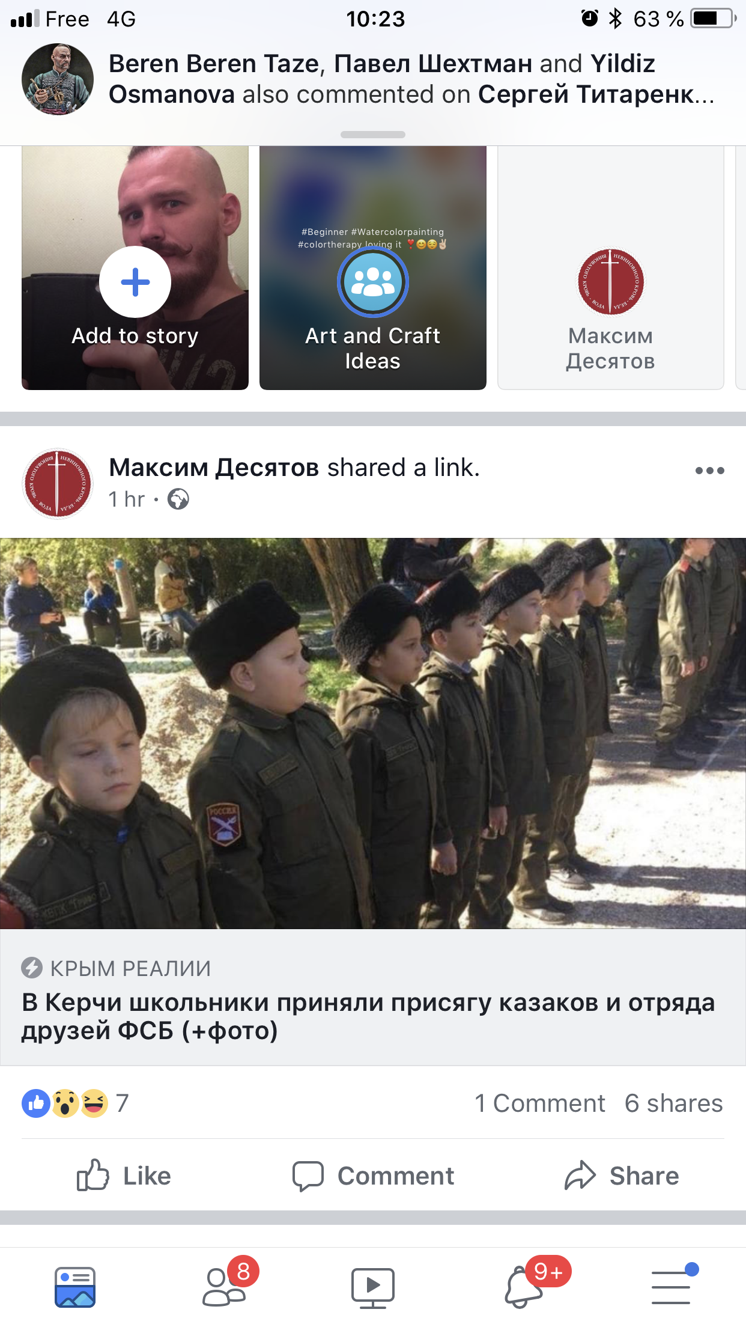Tap the Comment speech bubble button
Viewport: 746px width, 1327px height.
point(373,1176)
